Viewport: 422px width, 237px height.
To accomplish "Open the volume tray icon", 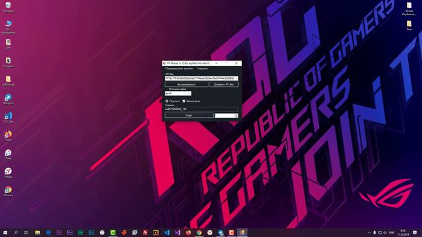I will [385, 232].
